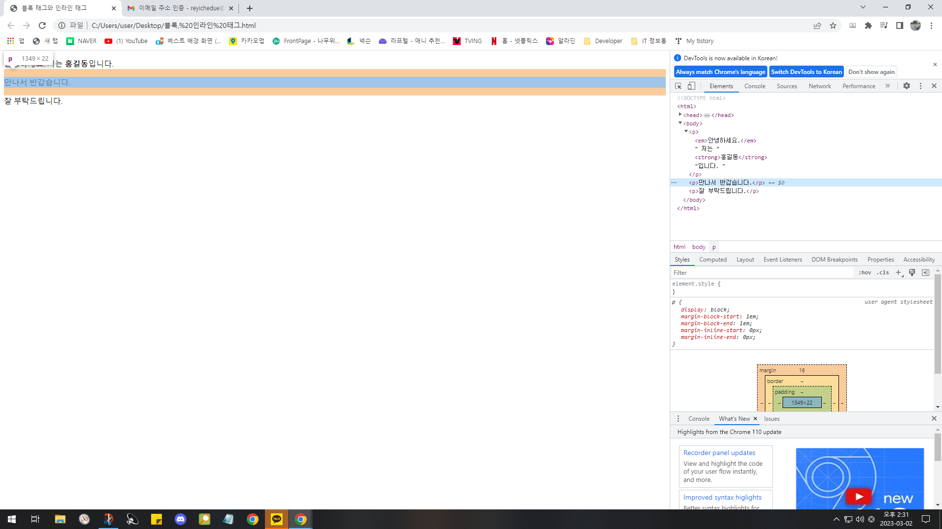Activate the inspect element picker icon

click(678, 86)
